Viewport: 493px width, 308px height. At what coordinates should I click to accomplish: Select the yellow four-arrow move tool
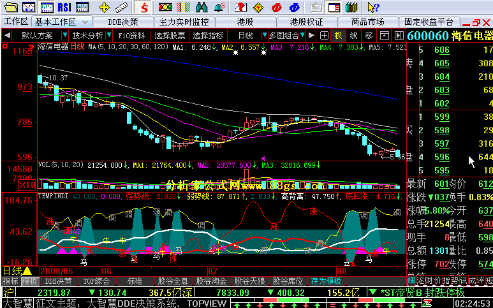click(x=104, y=7)
